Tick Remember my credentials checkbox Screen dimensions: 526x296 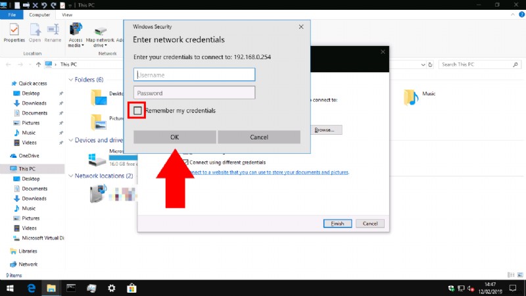coord(137,111)
